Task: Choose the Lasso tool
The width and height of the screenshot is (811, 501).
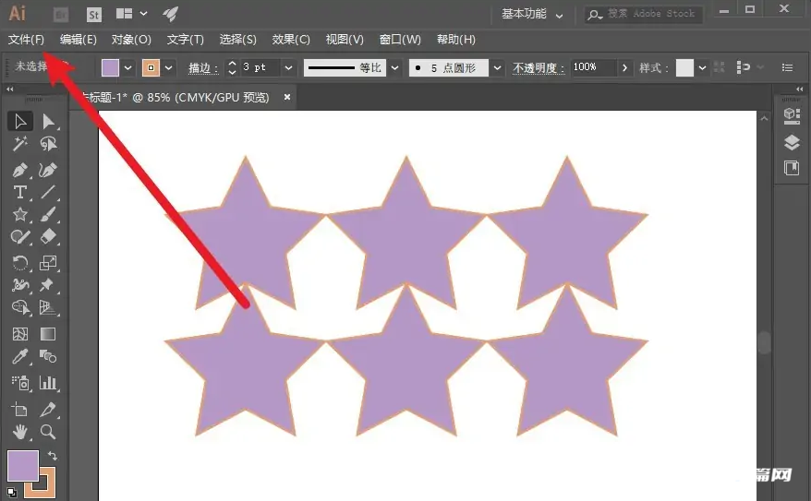Action: pyautogui.click(x=48, y=144)
